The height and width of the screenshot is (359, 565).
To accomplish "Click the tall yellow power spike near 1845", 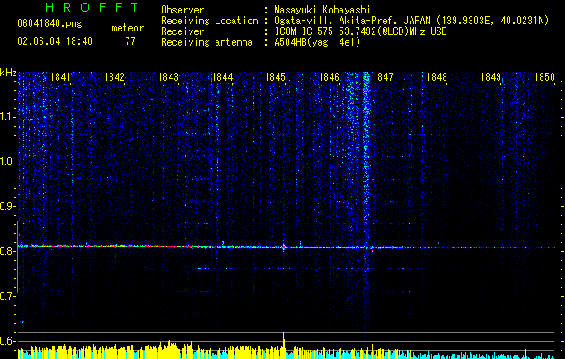I will tap(284, 345).
